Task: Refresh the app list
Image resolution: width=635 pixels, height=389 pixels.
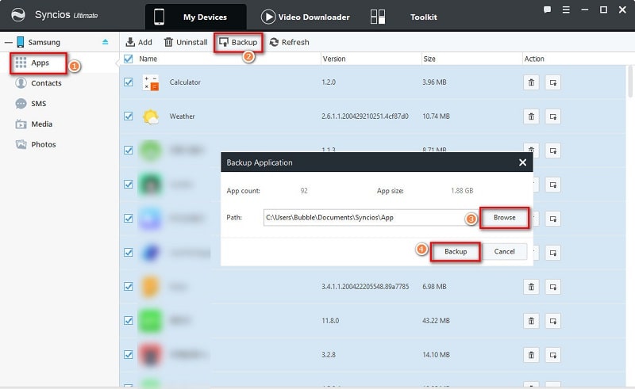Action: point(289,42)
